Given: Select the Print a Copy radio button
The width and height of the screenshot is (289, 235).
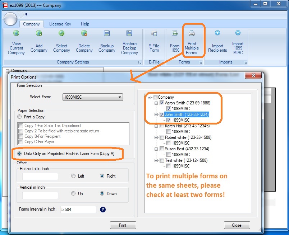Looking at the screenshot, I should [19, 117].
